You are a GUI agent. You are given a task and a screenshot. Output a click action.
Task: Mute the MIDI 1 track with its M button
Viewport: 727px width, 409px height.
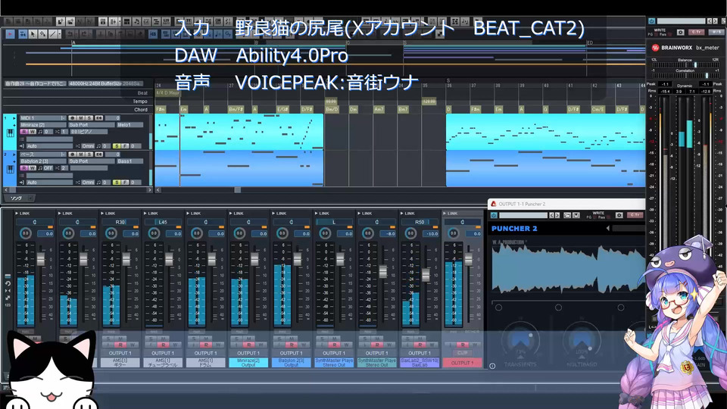81,118
